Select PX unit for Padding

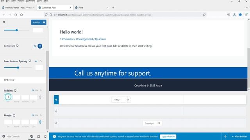[33, 90]
